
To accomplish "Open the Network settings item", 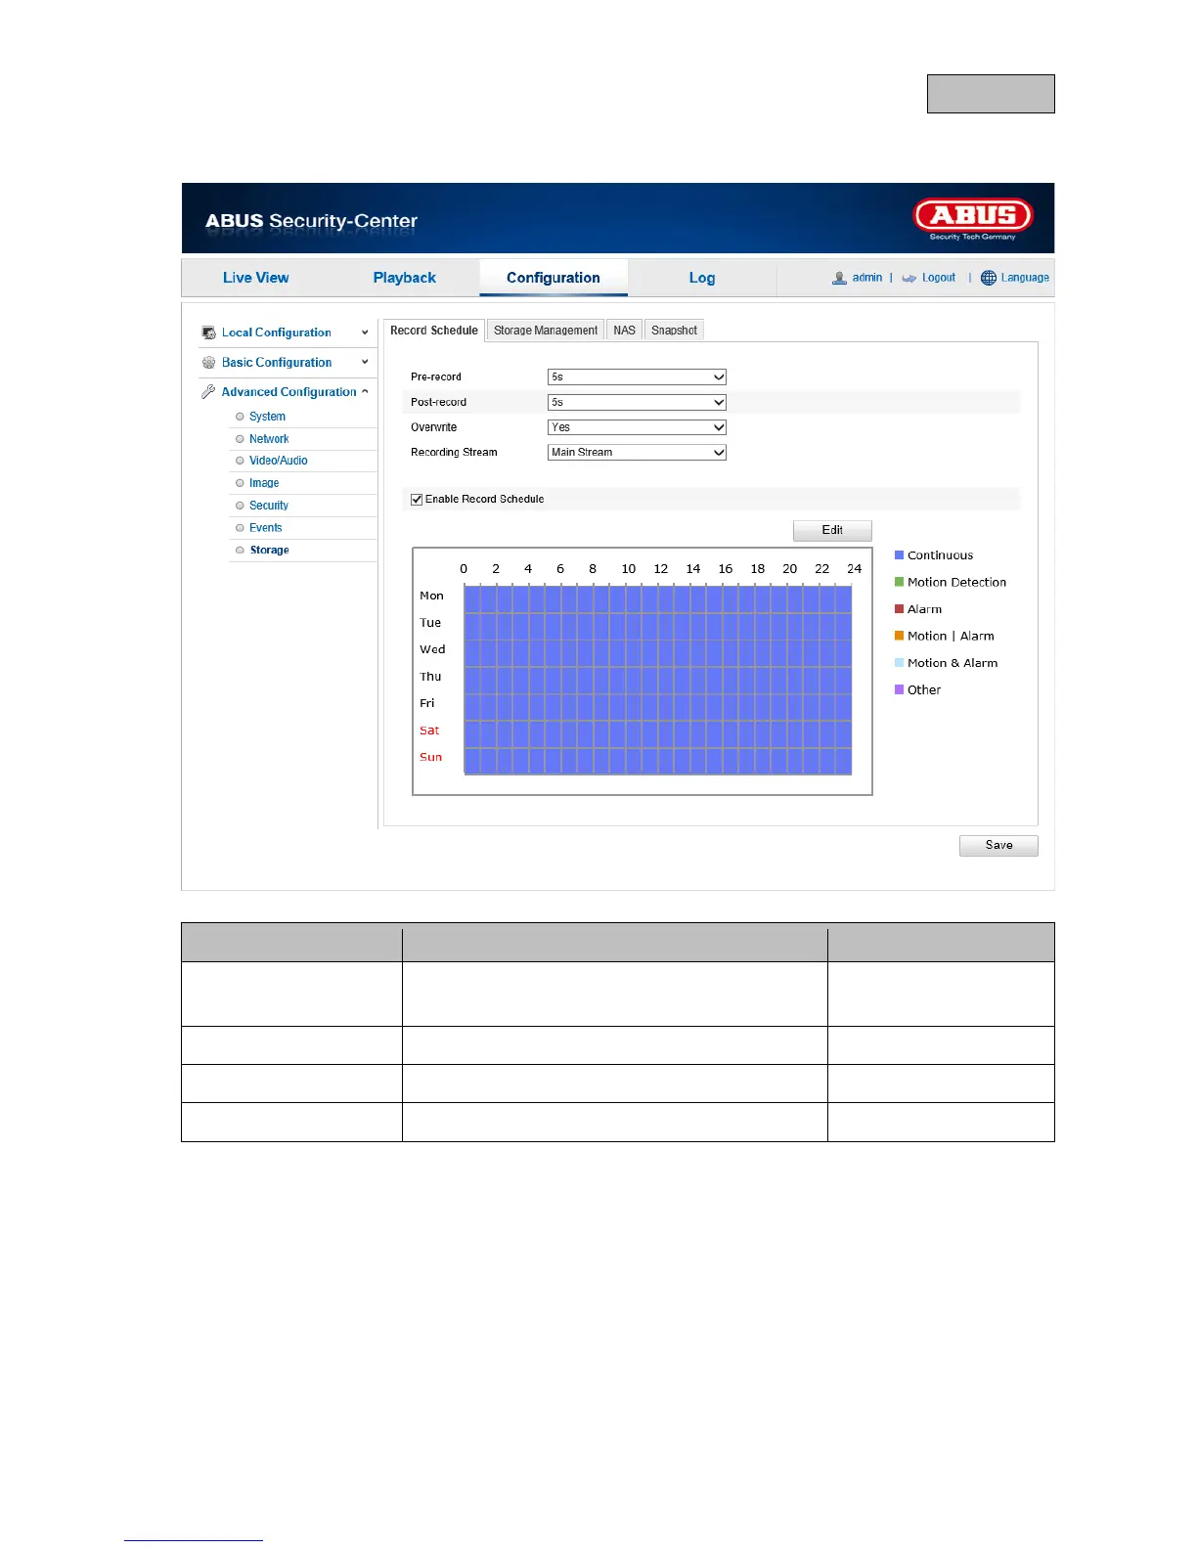I will 269,439.
